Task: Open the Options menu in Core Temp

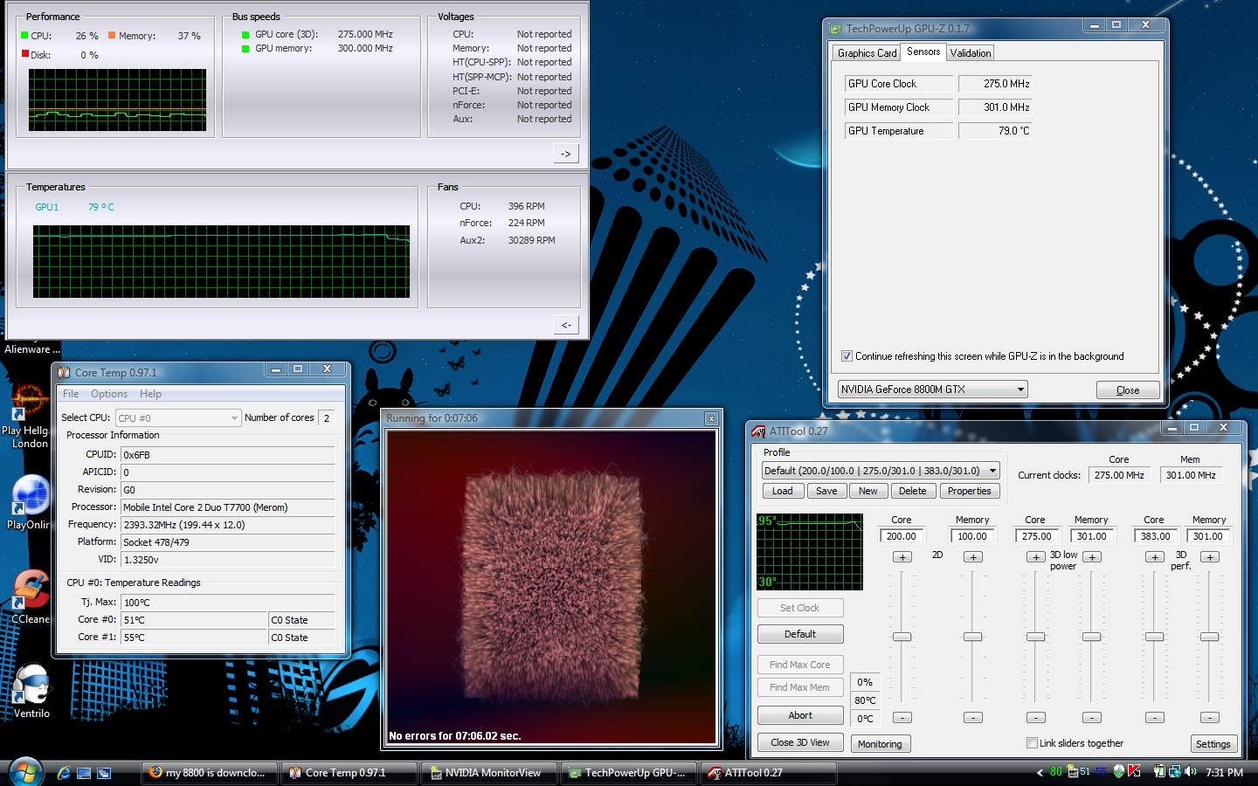Action: [x=109, y=394]
